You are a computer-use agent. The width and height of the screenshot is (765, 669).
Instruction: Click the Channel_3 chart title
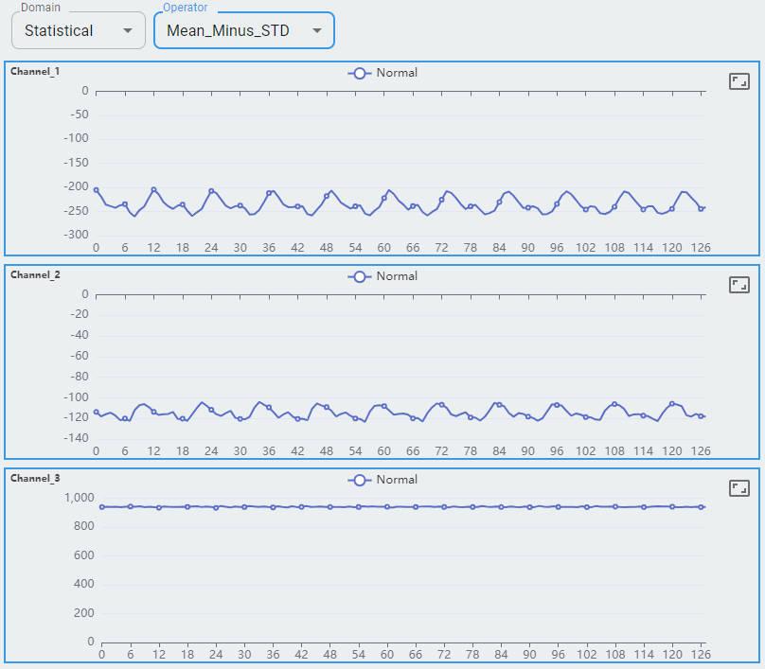(35, 478)
